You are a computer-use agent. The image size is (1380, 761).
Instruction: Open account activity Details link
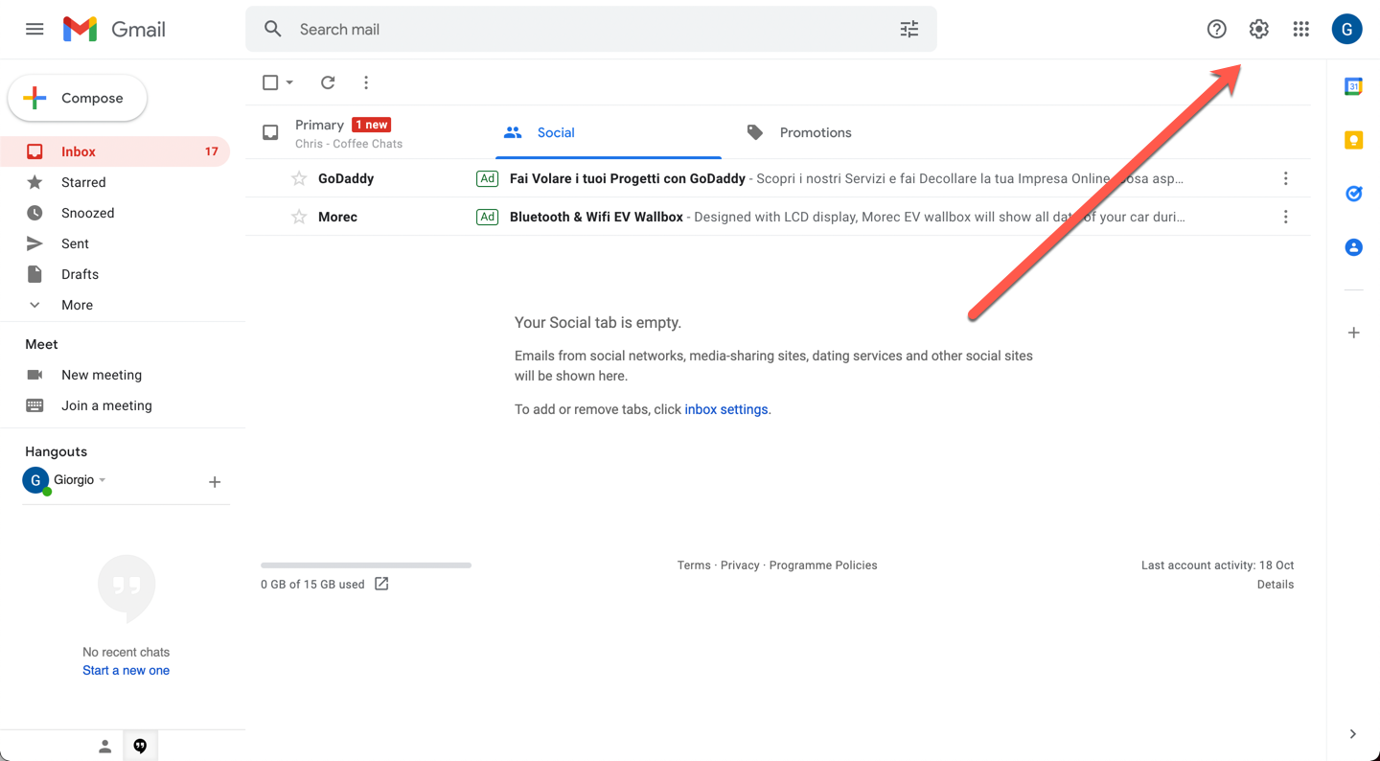click(x=1276, y=585)
